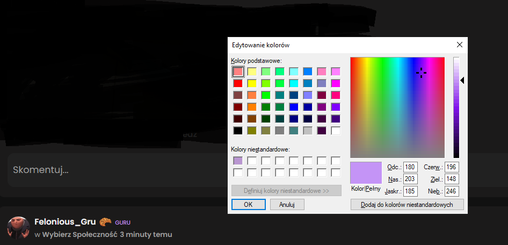
Task: Click Dodaj do kolorów niestandardowych button
Action: coord(407,204)
